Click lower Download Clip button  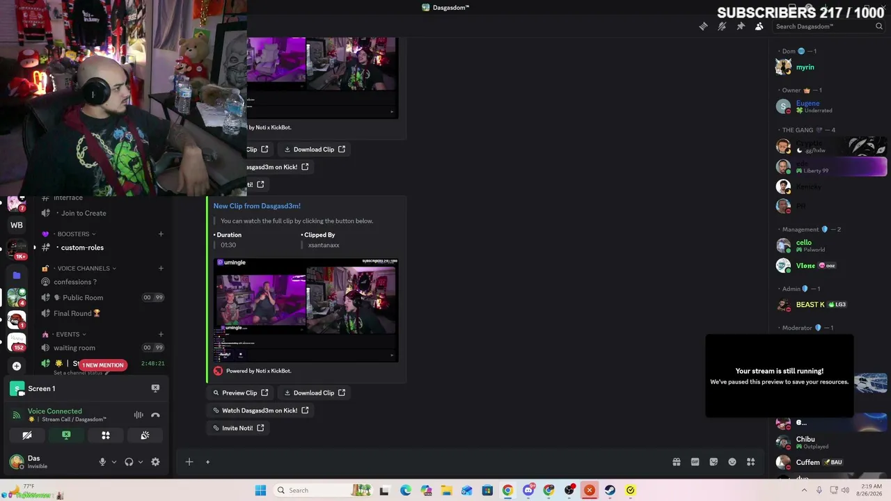[315, 392]
